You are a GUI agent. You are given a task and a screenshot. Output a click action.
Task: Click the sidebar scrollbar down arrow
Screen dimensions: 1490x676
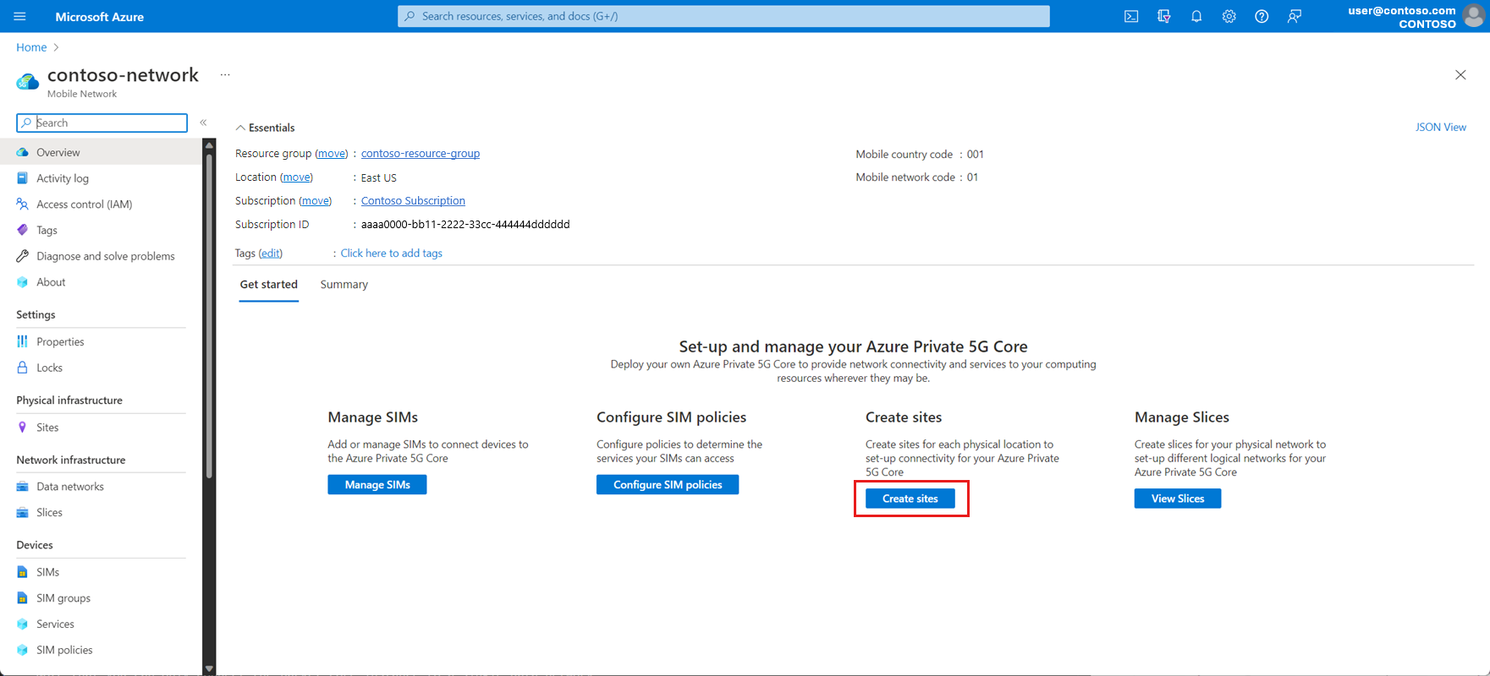click(x=209, y=669)
